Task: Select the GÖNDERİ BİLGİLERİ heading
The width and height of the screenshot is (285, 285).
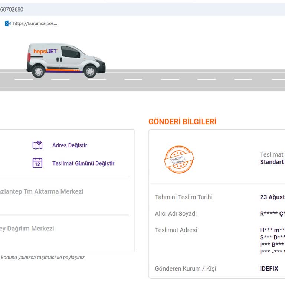Action: tap(183, 122)
